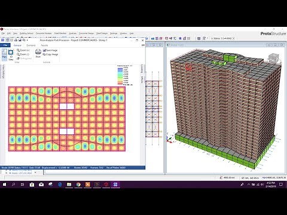Print the floor analysis contour
Viewport: 287px width, 215px height.
[38, 53]
